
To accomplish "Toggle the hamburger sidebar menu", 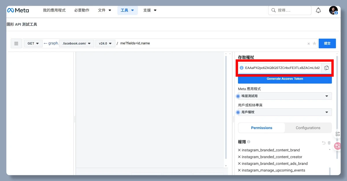I will [x=16, y=44].
